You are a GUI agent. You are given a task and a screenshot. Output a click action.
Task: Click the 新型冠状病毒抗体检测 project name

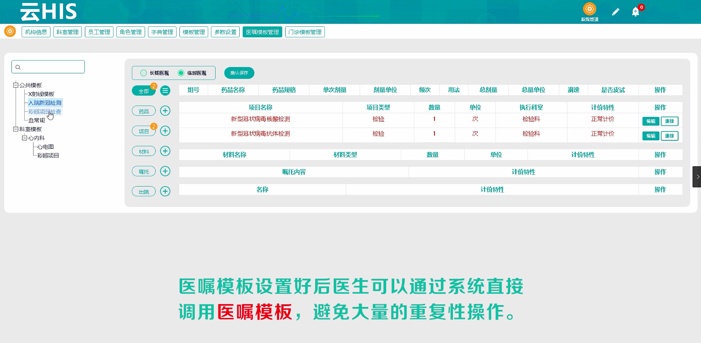click(x=260, y=134)
